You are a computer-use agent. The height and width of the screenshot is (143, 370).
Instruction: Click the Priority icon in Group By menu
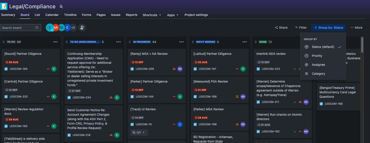tap(307, 56)
